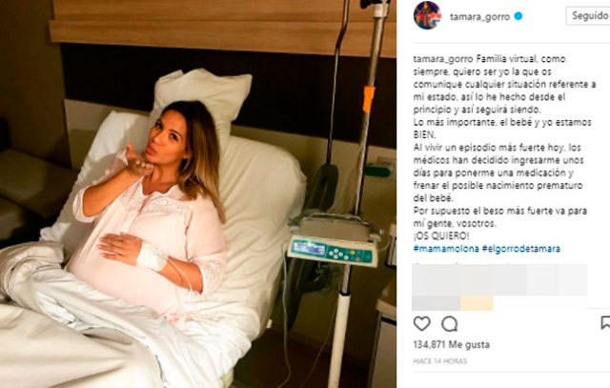
Task: Open the comment speech bubble icon
Action: coord(449,324)
